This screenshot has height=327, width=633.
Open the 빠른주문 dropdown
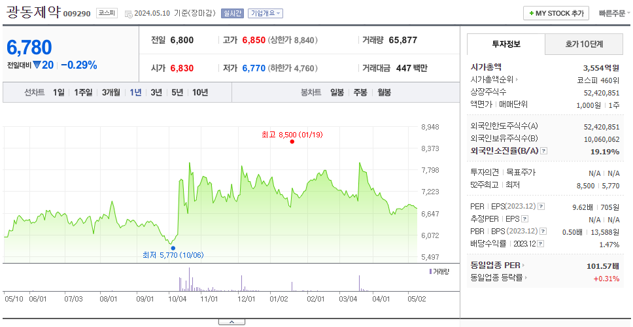point(615,13)
